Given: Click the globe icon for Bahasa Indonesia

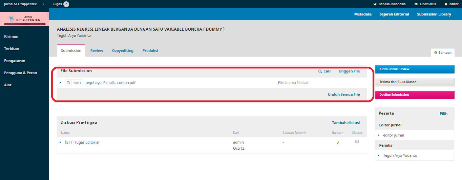Looking at the screenshot, I should [x=375, y=4].
